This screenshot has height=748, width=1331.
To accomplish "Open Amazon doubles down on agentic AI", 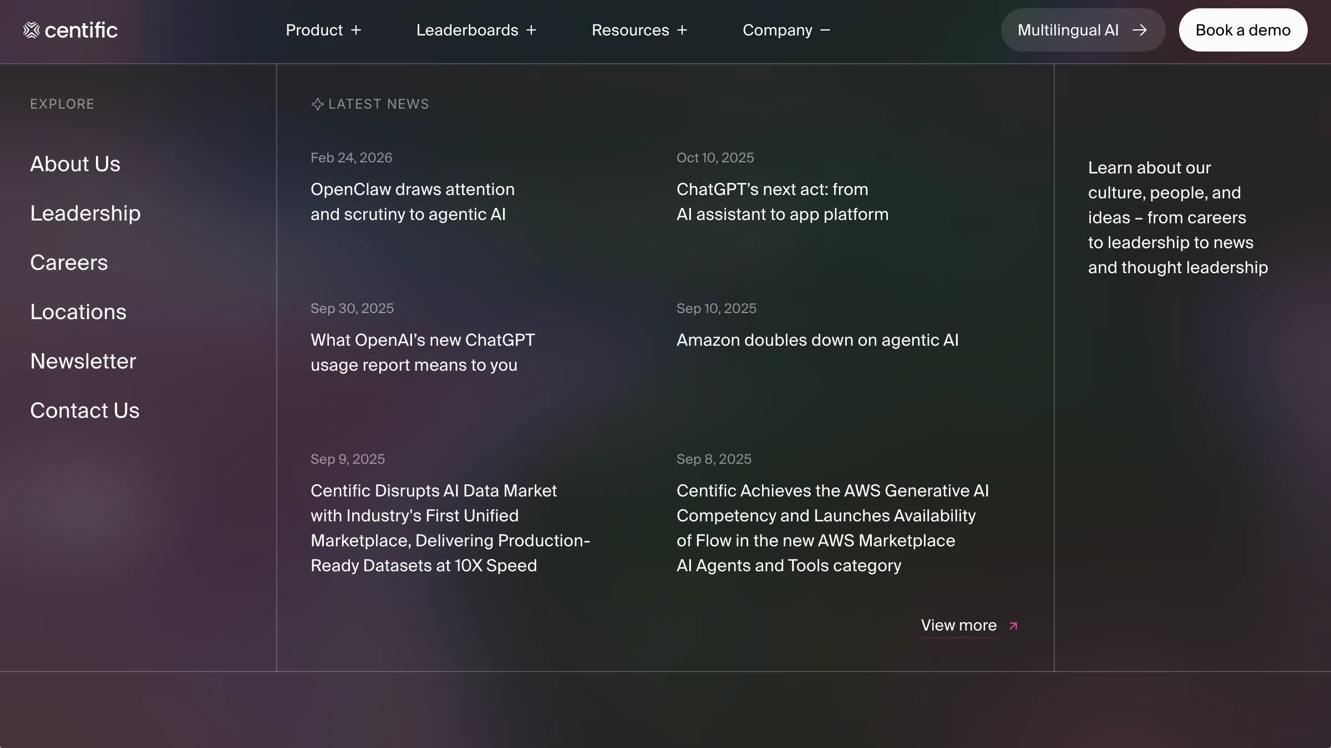I will (817, 340).
